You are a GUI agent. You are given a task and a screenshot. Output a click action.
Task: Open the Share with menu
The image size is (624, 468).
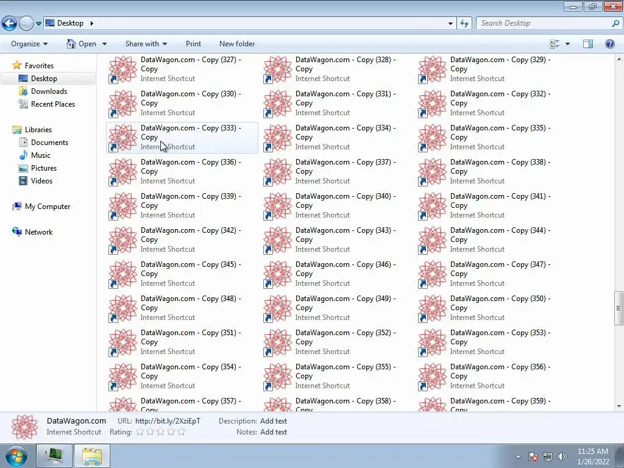tap(146, 44)
